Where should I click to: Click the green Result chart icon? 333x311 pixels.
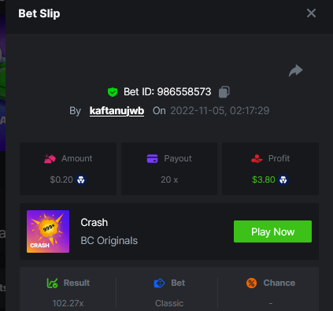click(x=52, y=283)
